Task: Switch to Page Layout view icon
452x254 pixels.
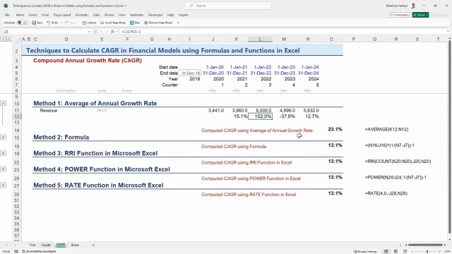Action: click(395, 251)
